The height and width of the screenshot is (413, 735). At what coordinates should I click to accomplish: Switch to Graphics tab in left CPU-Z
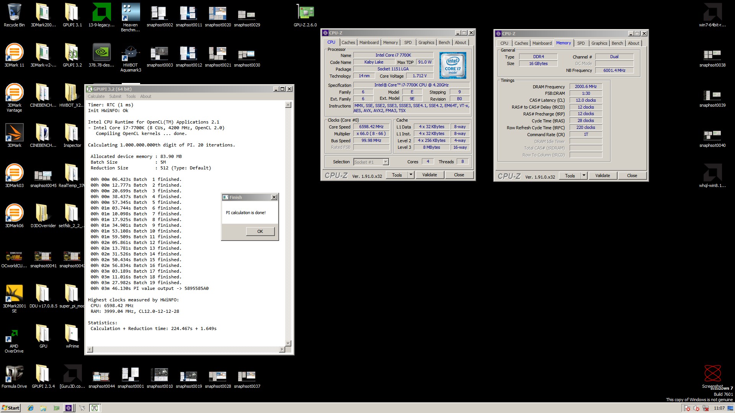426,42
